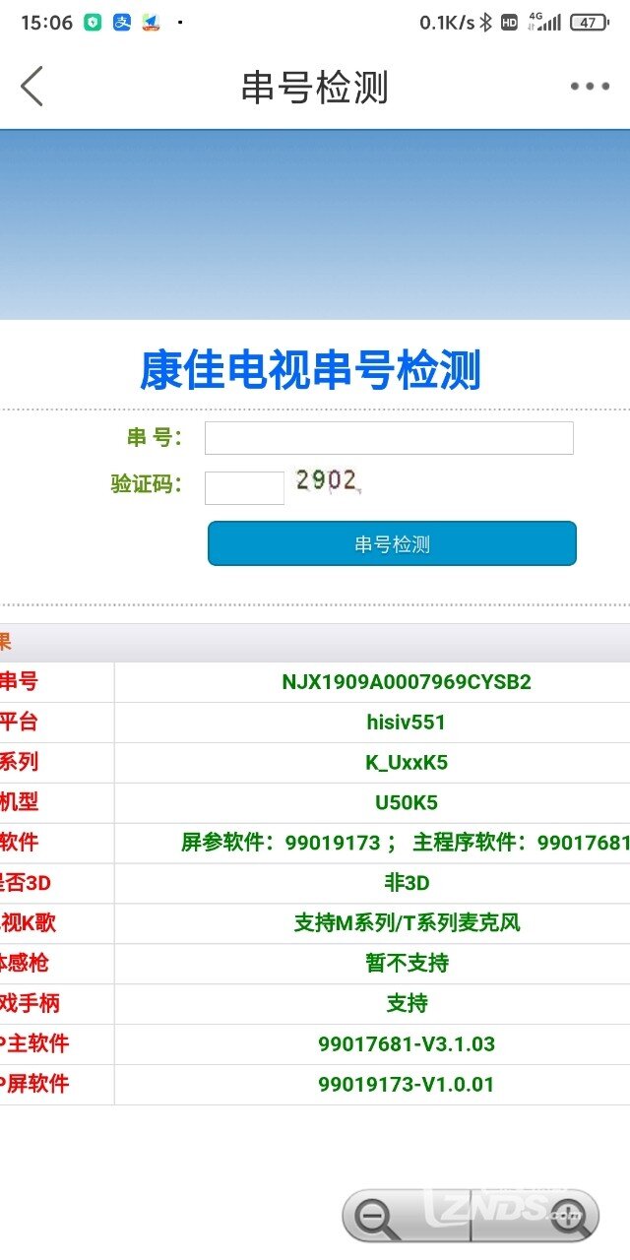The height and width of the screenshot is (1260, 630).
Task: Tap the battery indicator showing 47
Action: tap(589, 23)
